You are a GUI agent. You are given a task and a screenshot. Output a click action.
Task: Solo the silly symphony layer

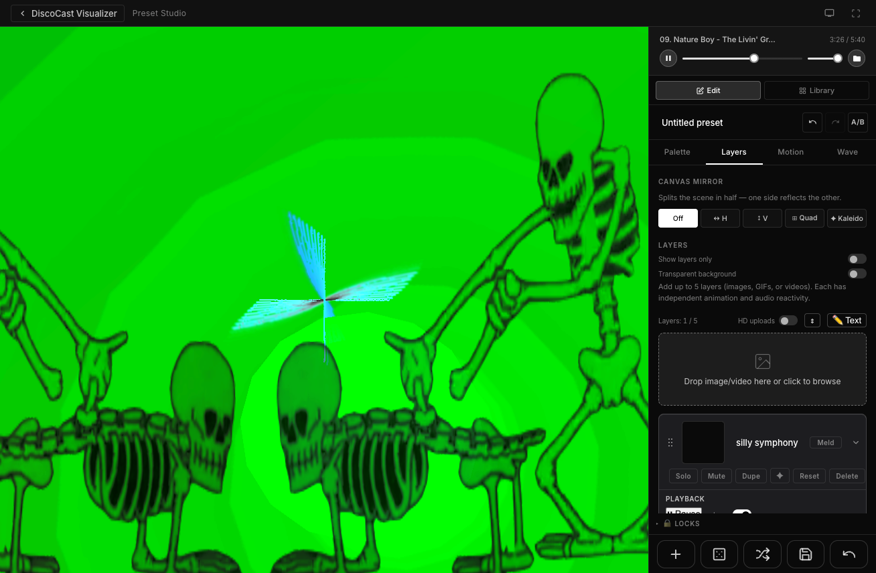point(683,476)
